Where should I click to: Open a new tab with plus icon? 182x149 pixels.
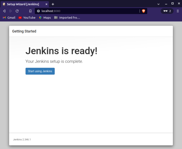click(53, 4)
